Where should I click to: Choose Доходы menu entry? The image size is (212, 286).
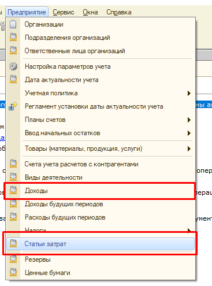(x=101, y=191)
